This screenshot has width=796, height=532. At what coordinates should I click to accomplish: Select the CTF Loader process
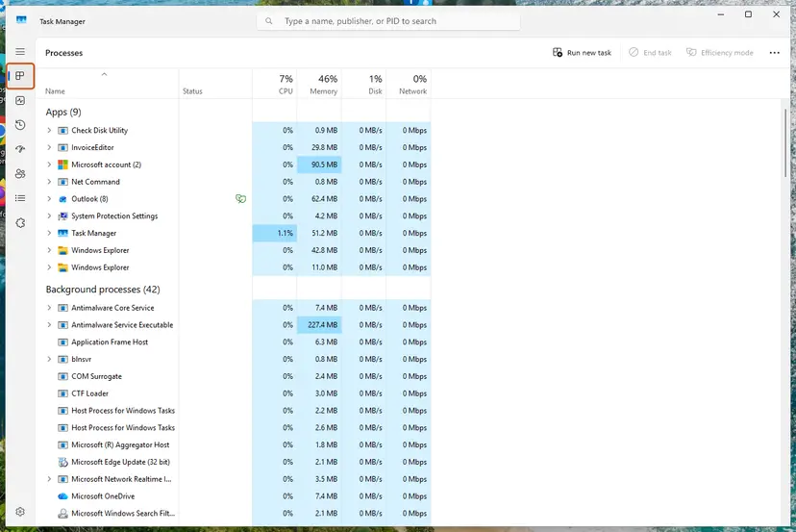(x=234, y=393)
